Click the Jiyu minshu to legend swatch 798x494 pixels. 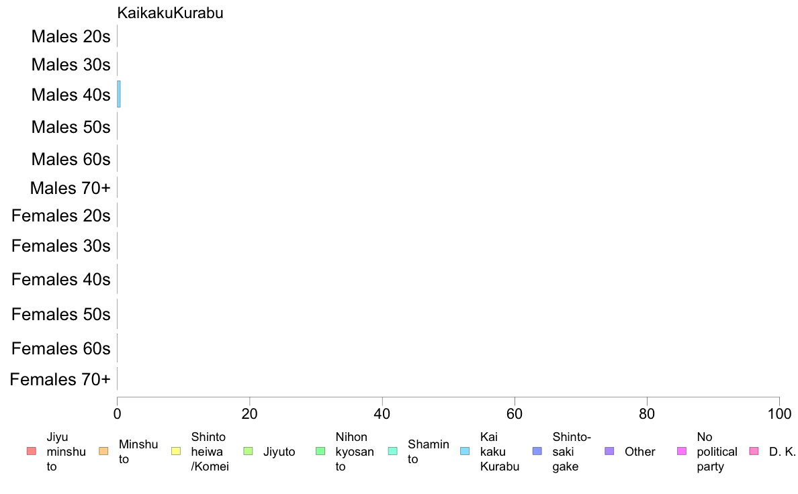click(32, 451)
